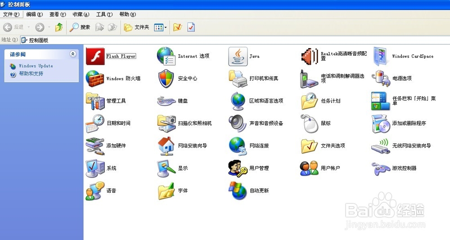Open 任务栏和「开始」菜单 icon

(x=381, y=101)
